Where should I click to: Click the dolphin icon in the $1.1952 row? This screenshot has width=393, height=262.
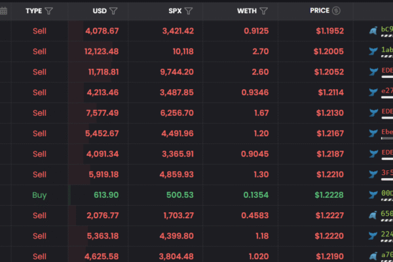373,30
